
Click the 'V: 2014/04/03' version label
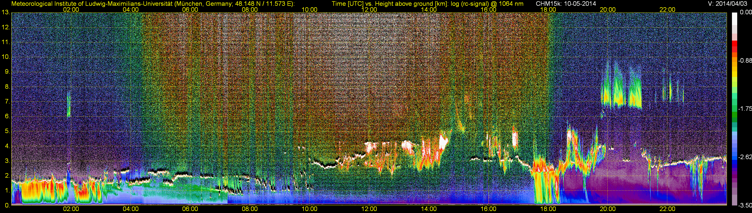tap(728, 4)
